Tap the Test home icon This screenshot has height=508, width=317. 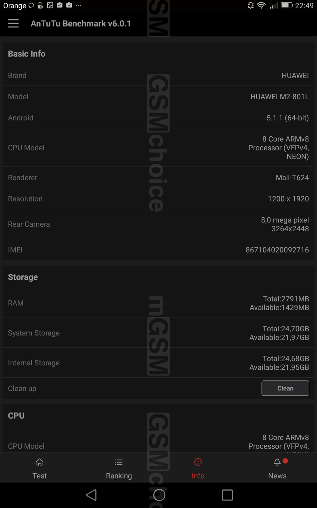40,462
